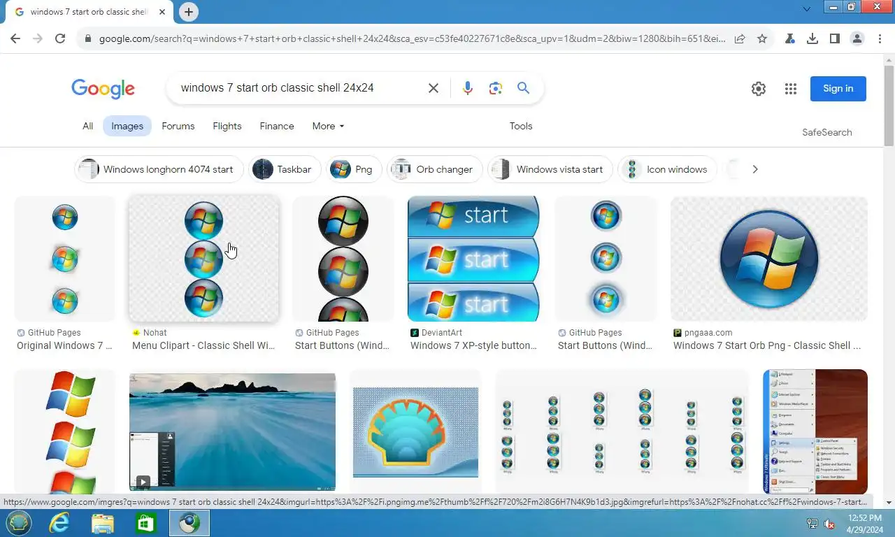Filter by the Windows vista start chip
Image resolution: width=895 pixels, height=537 pixels.
[x=550, y=169]
